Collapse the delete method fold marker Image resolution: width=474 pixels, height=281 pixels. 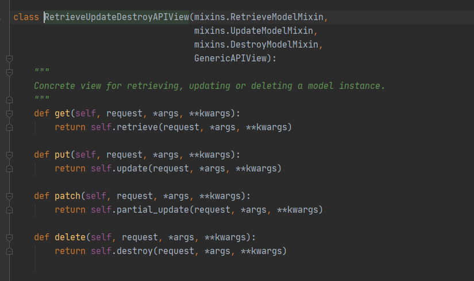point(9,237)
